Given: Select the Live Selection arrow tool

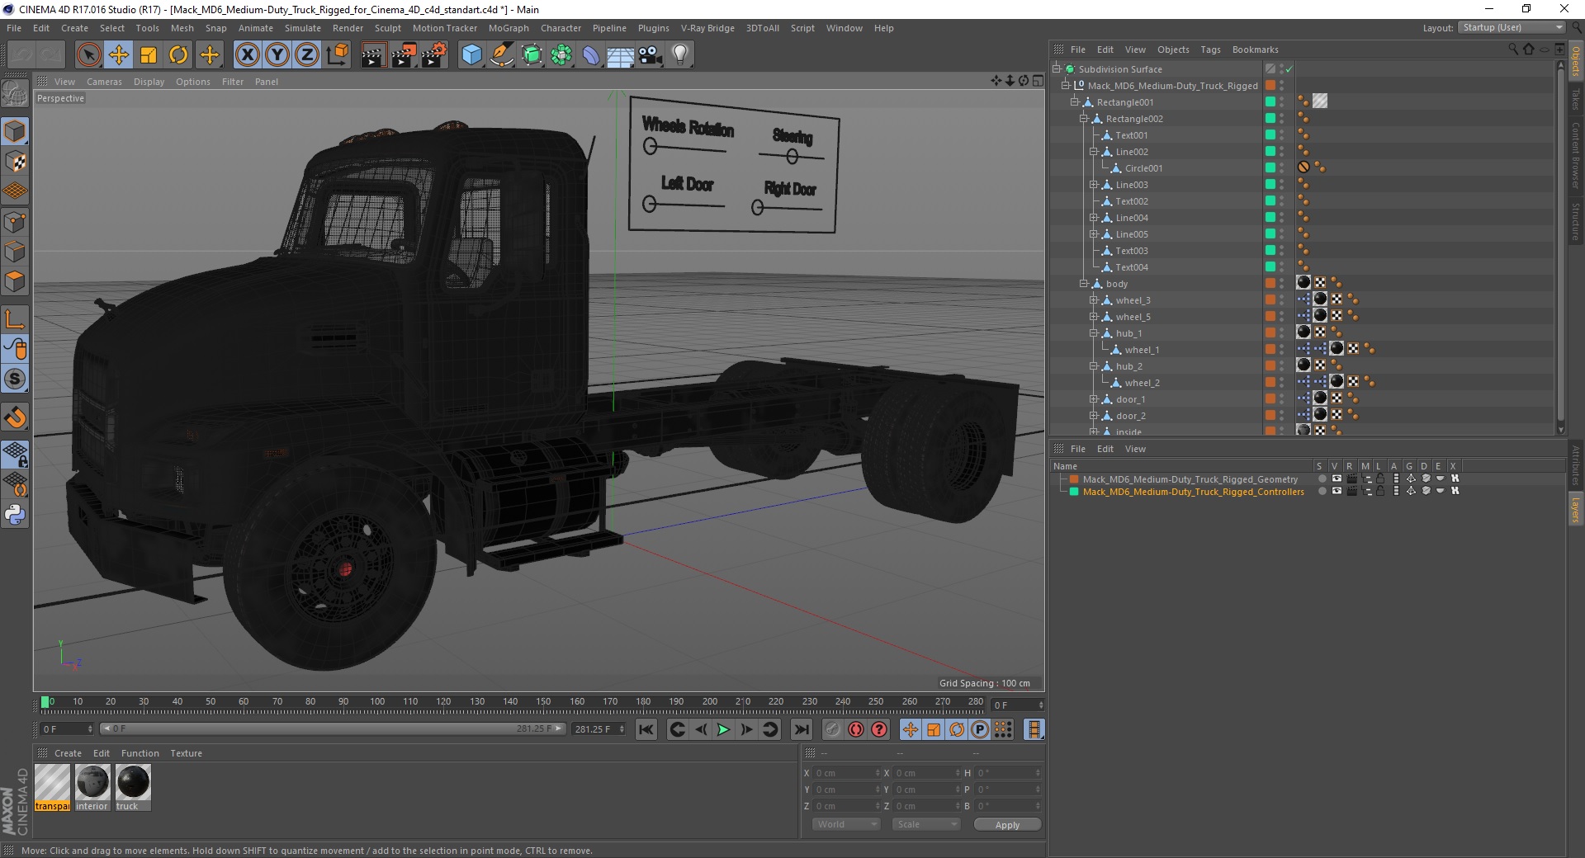Looking at the screenshot, I should 88,55.
